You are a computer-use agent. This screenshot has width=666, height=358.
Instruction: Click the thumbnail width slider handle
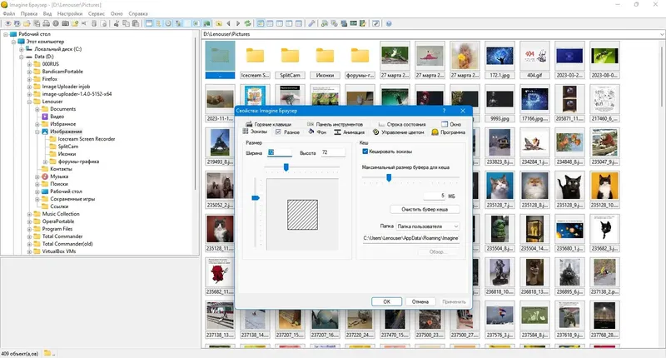coord(286,167)
